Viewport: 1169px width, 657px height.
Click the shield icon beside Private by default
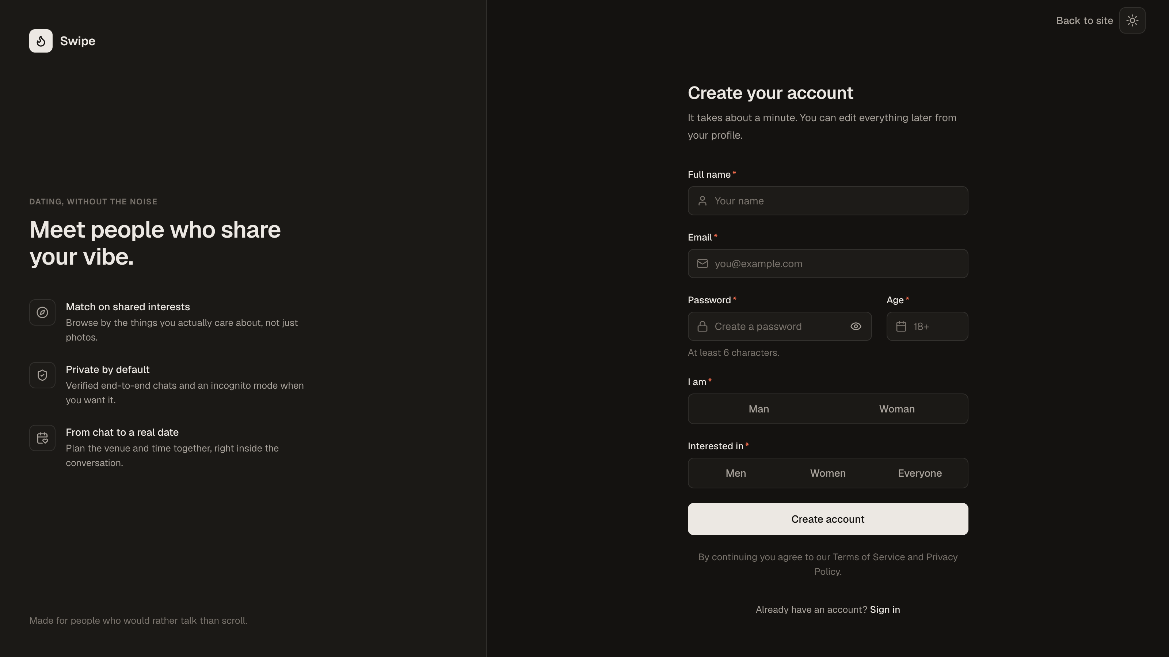pos(42,375)
